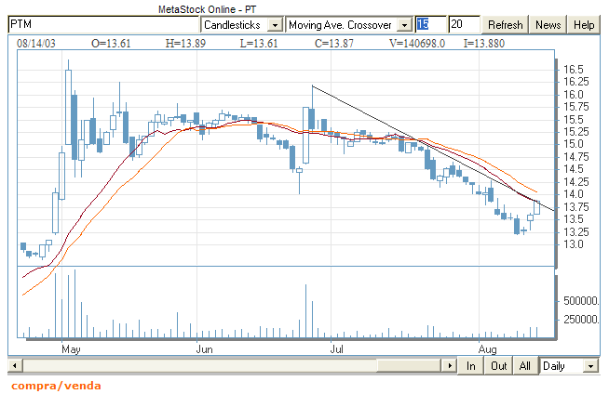Click the 500000 volume axis label
Image resolution: width=609 pixels, height=394 pixels.
[x=581, y=301]
